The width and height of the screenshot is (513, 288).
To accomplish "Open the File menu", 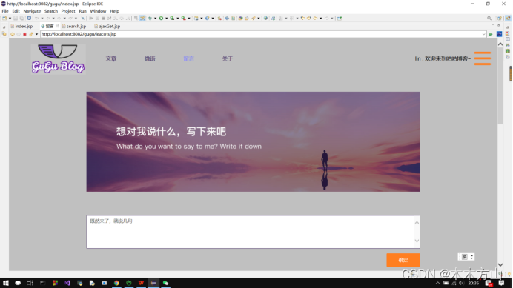I will point(5,11).
